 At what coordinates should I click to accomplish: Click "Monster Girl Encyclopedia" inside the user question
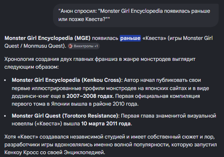pyautogui.click(x=132, y=11)
